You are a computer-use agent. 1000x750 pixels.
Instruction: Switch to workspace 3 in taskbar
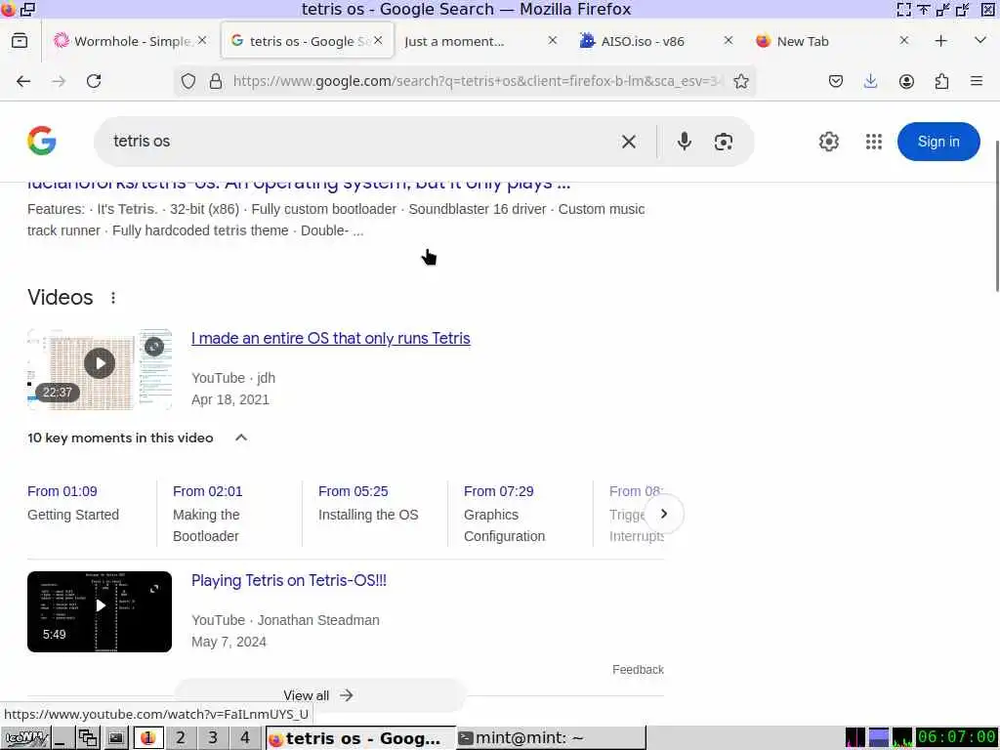[x=213, y=738]
